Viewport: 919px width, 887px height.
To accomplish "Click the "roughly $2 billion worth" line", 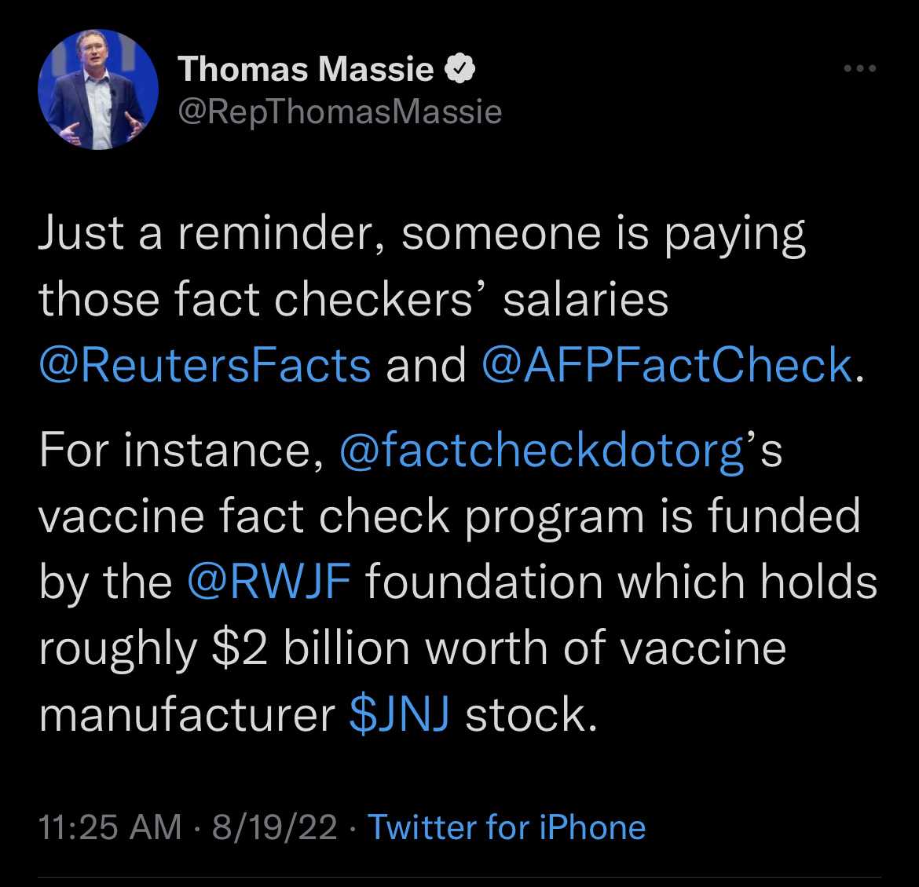I will [x=412, y=648].
